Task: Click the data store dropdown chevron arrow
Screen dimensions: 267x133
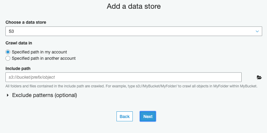Action: point(257,31)
